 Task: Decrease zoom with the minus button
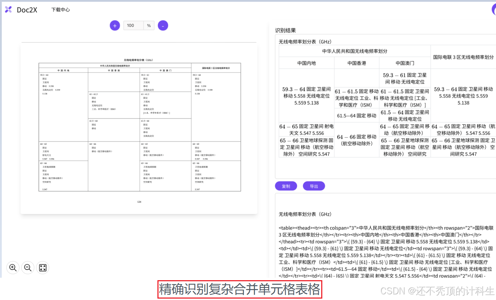coord(163,25)
